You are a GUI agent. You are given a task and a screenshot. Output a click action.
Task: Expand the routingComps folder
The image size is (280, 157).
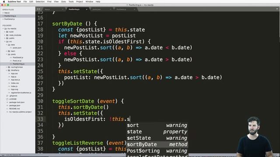click(7, 67)
